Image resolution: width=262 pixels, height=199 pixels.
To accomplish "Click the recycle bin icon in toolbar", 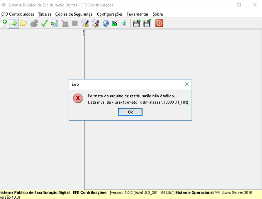I will [x=124, y=24].
